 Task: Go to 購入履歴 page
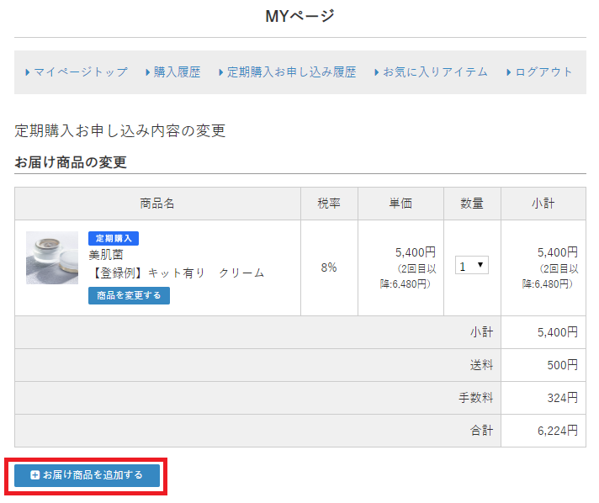click(177, 72)
